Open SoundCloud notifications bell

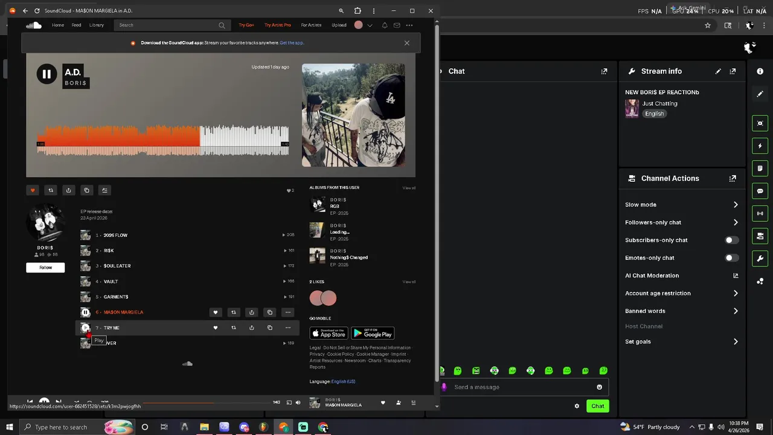point(385,25)
